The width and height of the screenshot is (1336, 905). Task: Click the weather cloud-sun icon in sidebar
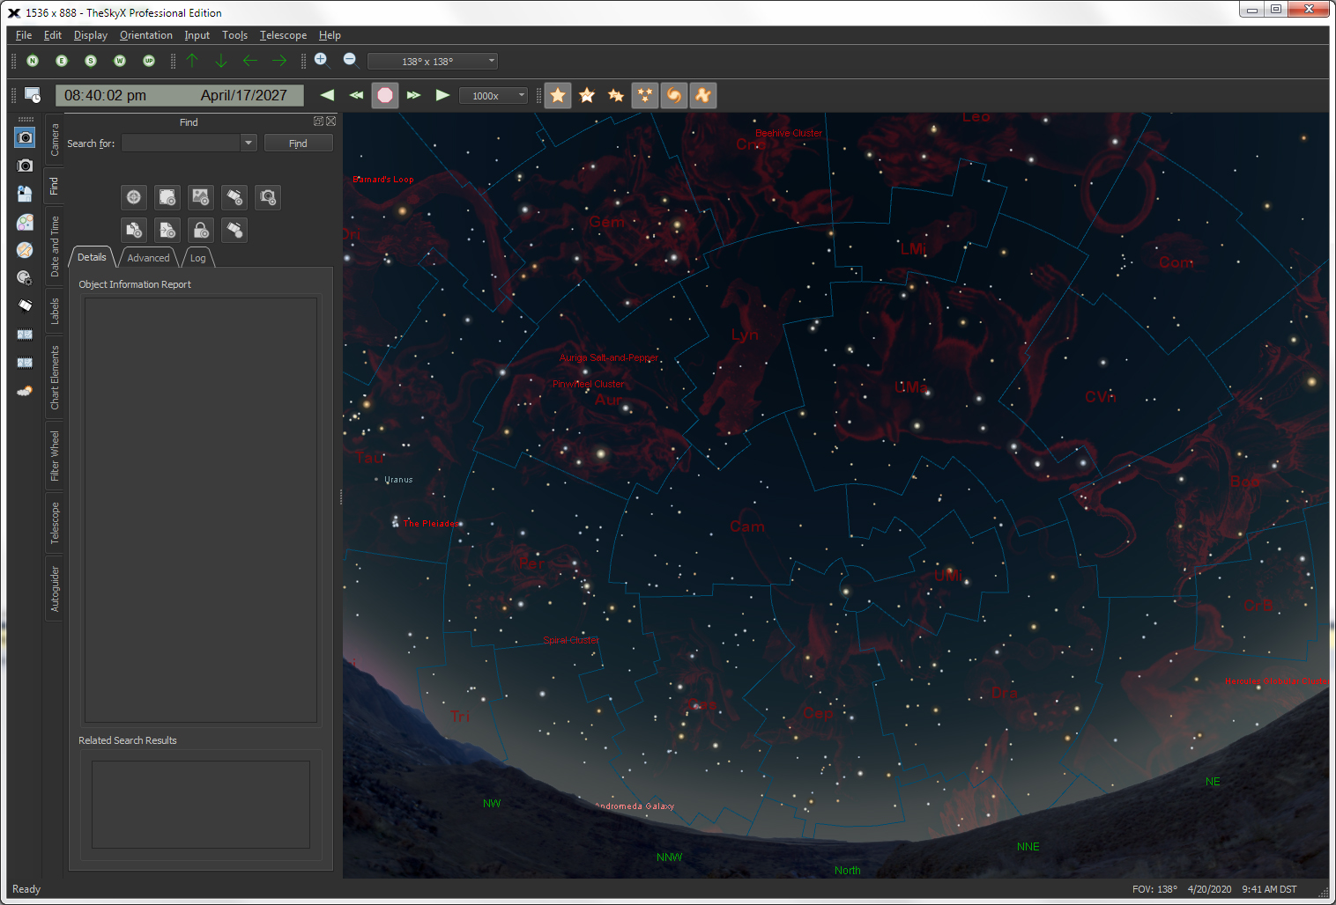pos(25,391)
